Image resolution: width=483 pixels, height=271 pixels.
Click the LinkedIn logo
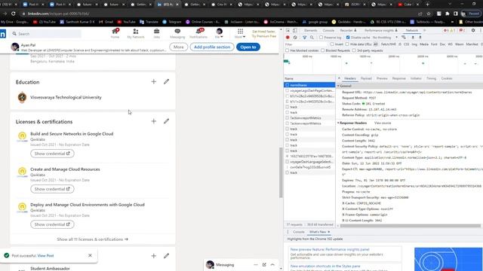pos(3,33)
